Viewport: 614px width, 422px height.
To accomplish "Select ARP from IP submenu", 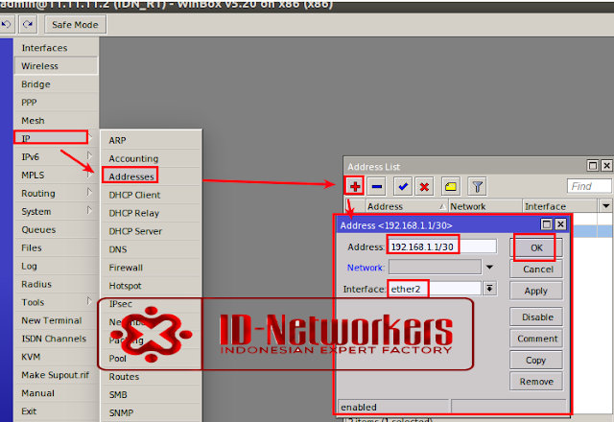I will [x=152, y=140].
